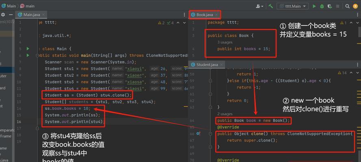361x162 pixels.
Task: Click run gutter arrow beside class Main
Action: pos(28,49)
